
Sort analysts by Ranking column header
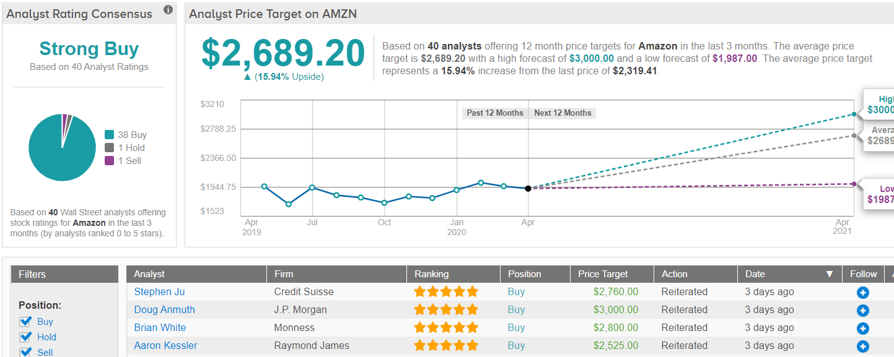tap(431, 274)
